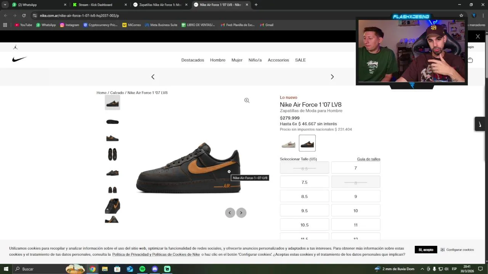Click the browser back arrow
The image size is (488, 274).
point(5,16)
